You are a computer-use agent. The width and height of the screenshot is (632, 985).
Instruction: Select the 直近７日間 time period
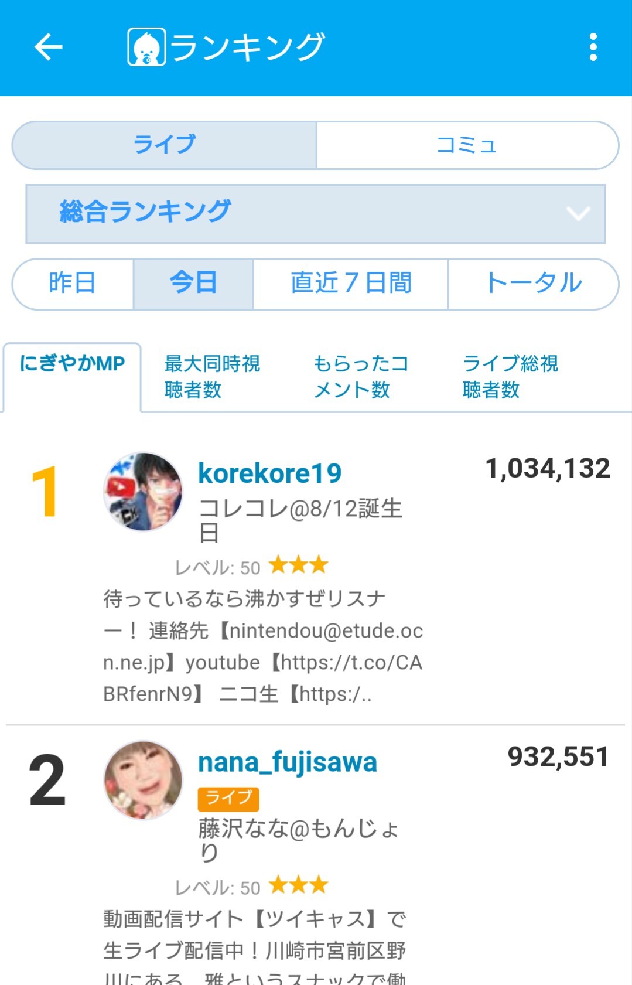click(x=350, y=284)
